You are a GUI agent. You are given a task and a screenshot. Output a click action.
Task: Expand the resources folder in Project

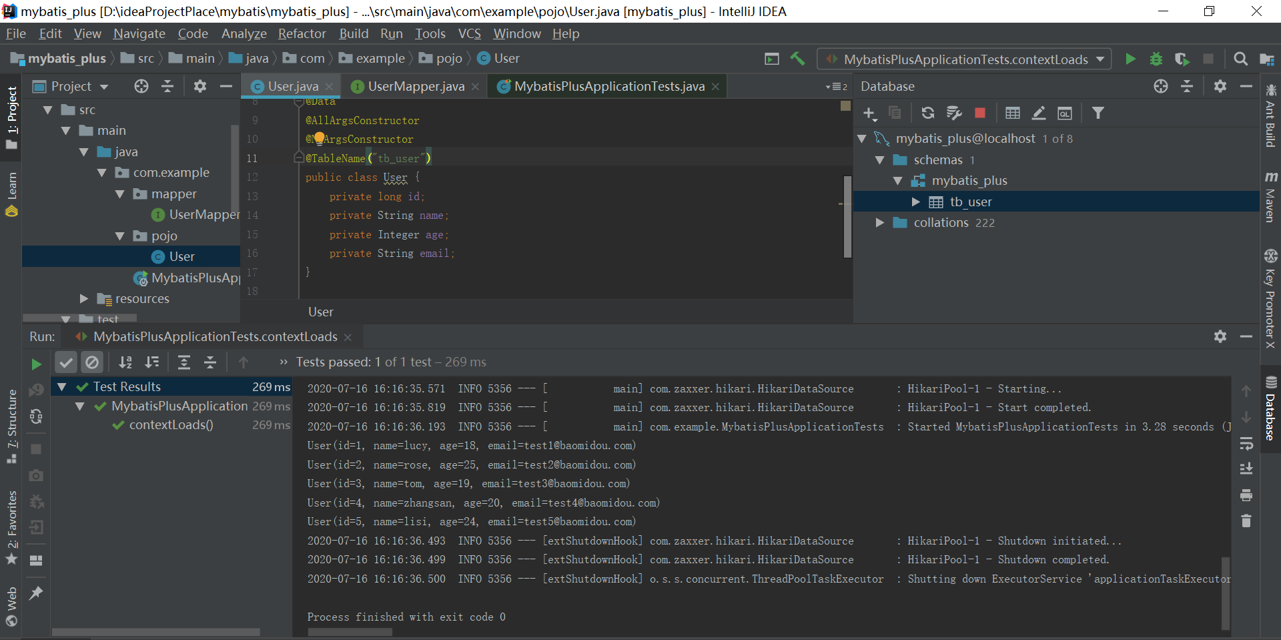pyautogui.click(x=84, y=298)
